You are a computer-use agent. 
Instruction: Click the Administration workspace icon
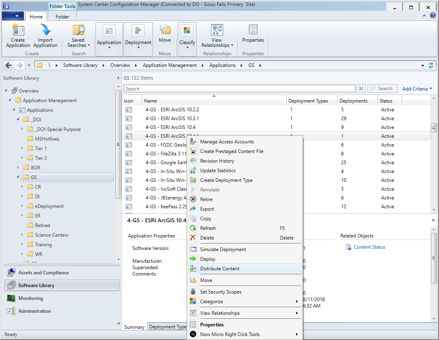point(11,311)
